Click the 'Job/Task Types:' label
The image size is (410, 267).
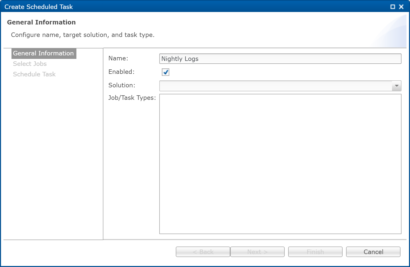(x=132, y=98)
